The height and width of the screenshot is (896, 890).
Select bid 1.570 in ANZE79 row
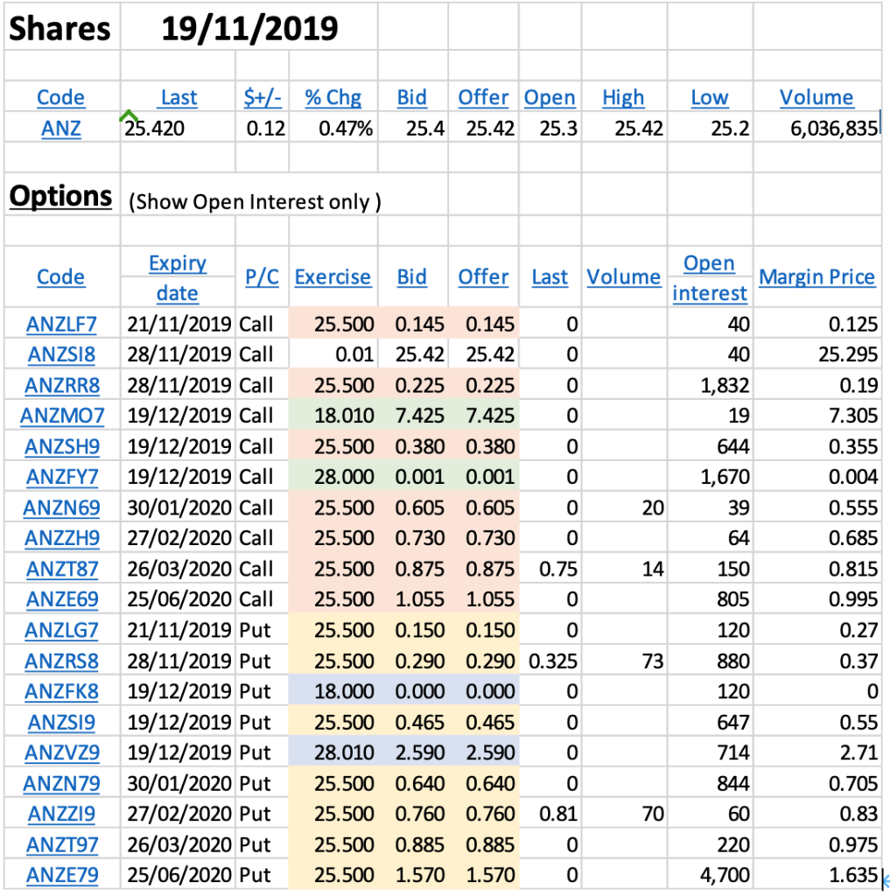419,875
